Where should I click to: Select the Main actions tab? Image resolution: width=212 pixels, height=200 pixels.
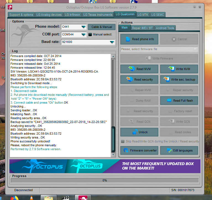click(x=125, y=27)
